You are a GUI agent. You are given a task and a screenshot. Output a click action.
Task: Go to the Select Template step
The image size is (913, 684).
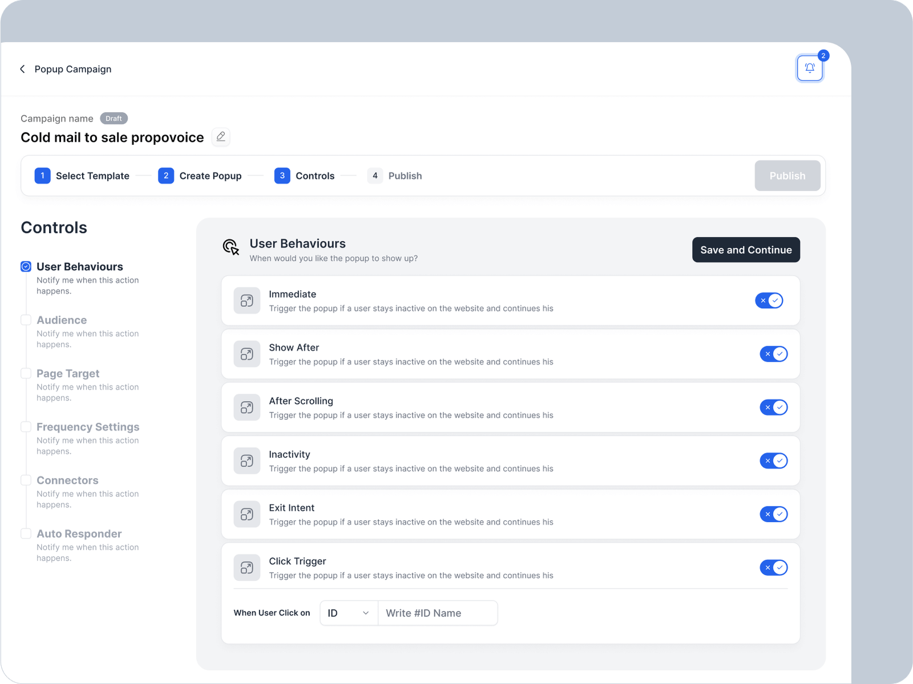click(82, 176)
